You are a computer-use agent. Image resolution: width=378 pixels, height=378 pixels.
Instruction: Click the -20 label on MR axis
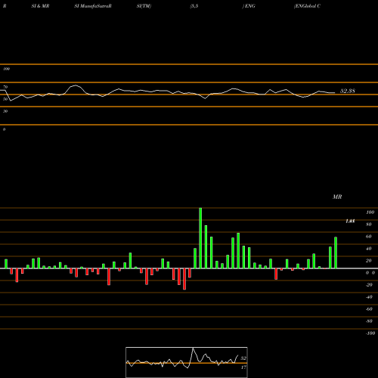point(369,285)
